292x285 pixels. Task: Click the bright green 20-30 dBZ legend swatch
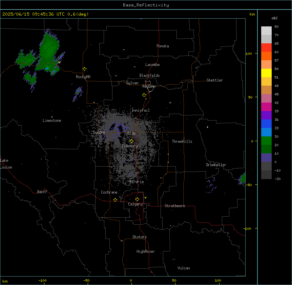point(266,141)
